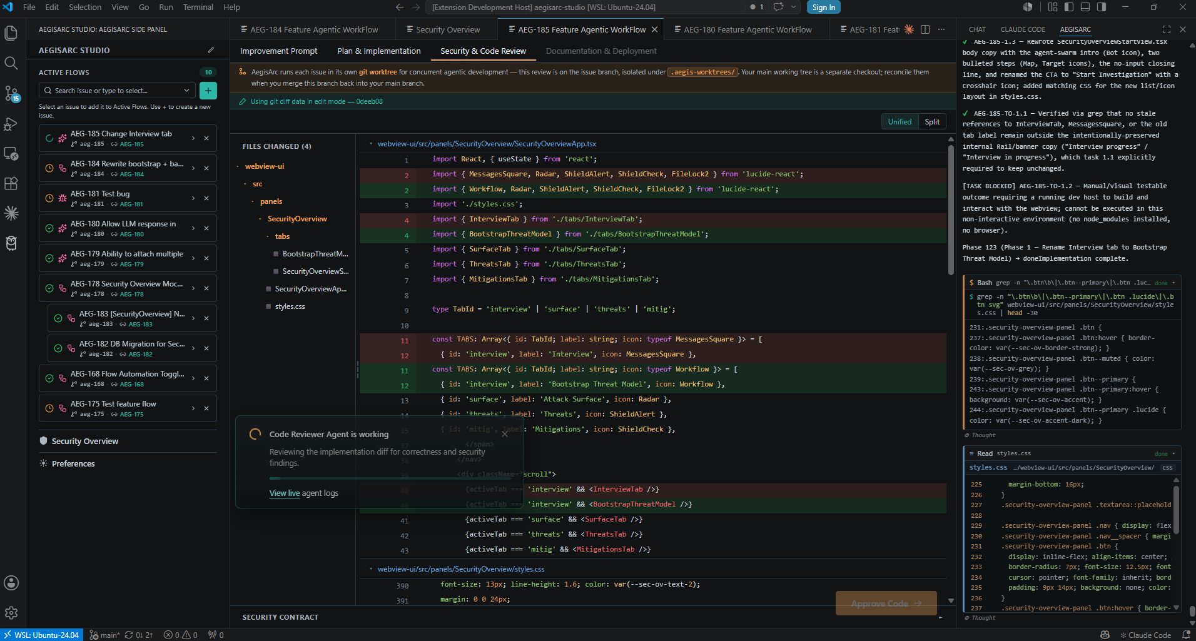This screenshot has width=1196, height=641.
Task: Switch to the CLAUDE CODE panel tab
Action: (1023, 29)
